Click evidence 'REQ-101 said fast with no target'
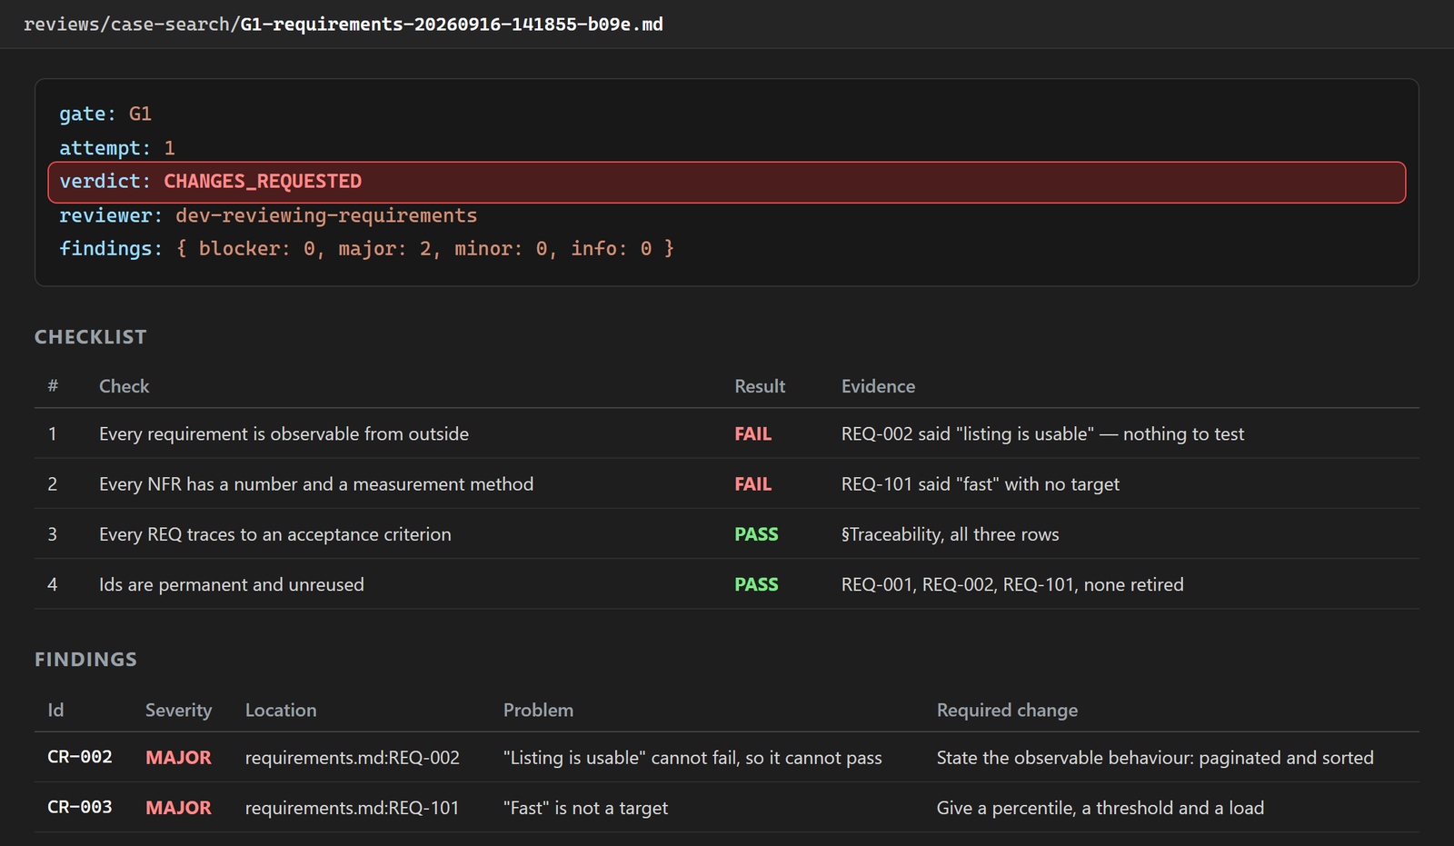The height and width of the screenshot is (846, 1454). tap(981, 484)
